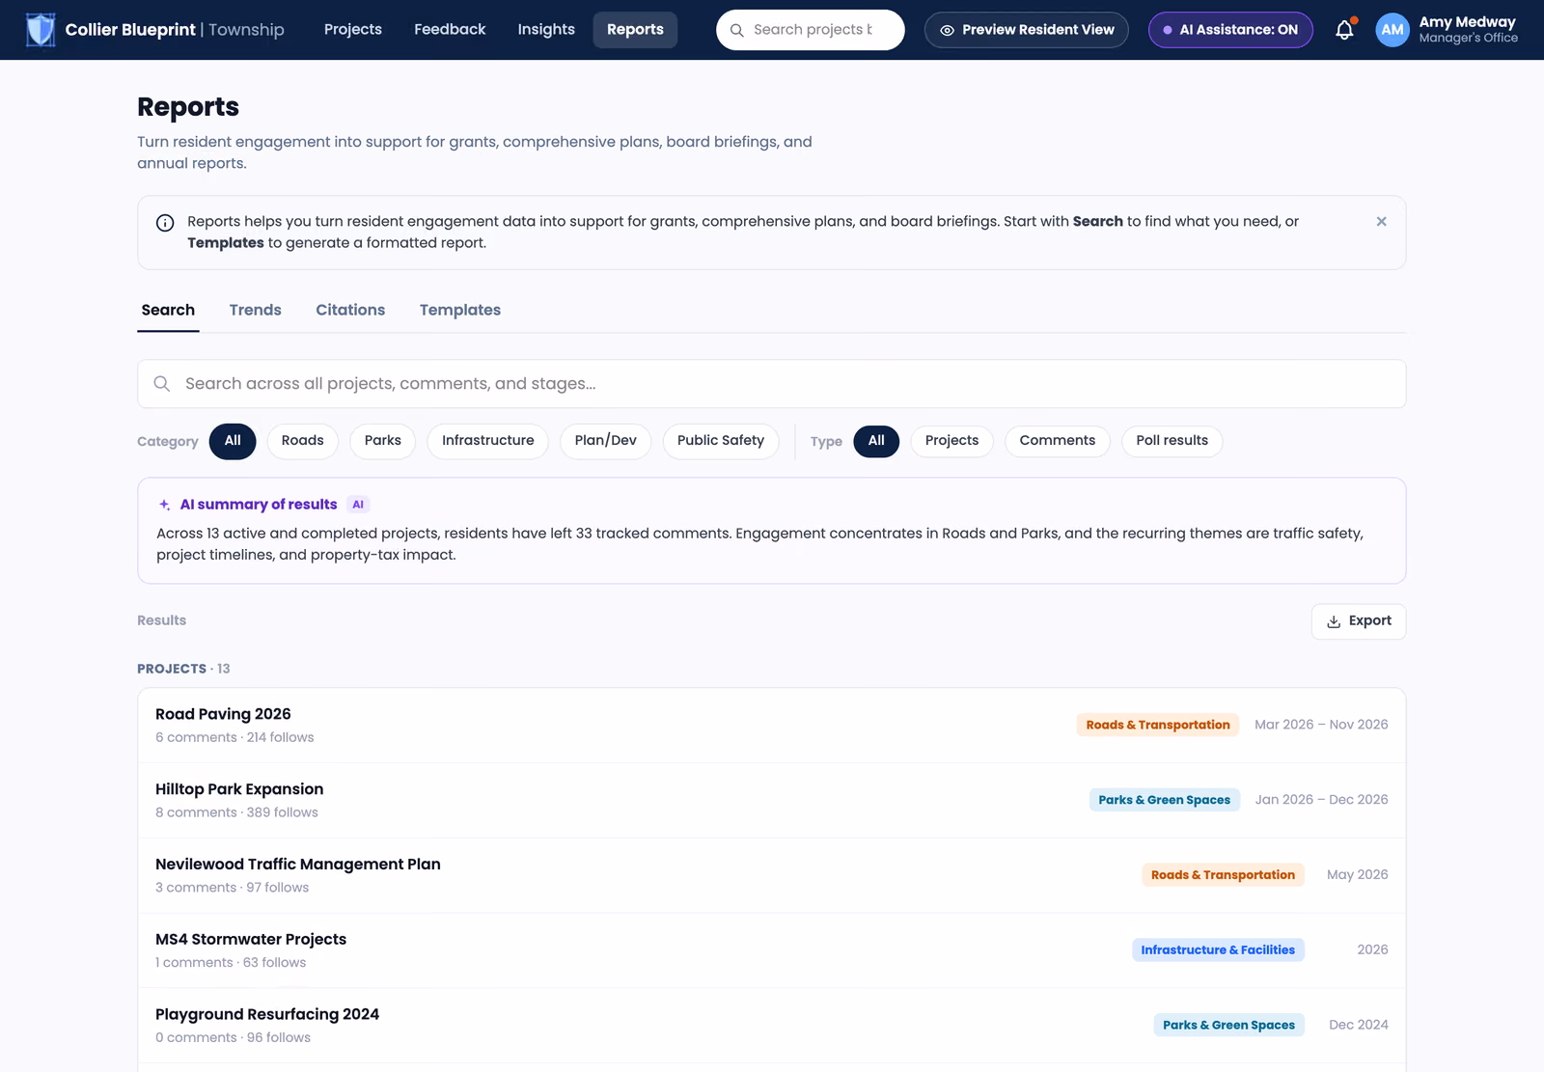This screenshot has height=1072, width=1544.
Task: Click the search across all projects field
Action: [771, 384]
